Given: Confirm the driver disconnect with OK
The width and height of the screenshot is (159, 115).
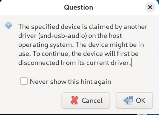Looking at the screenshot, I should point(134,100).
